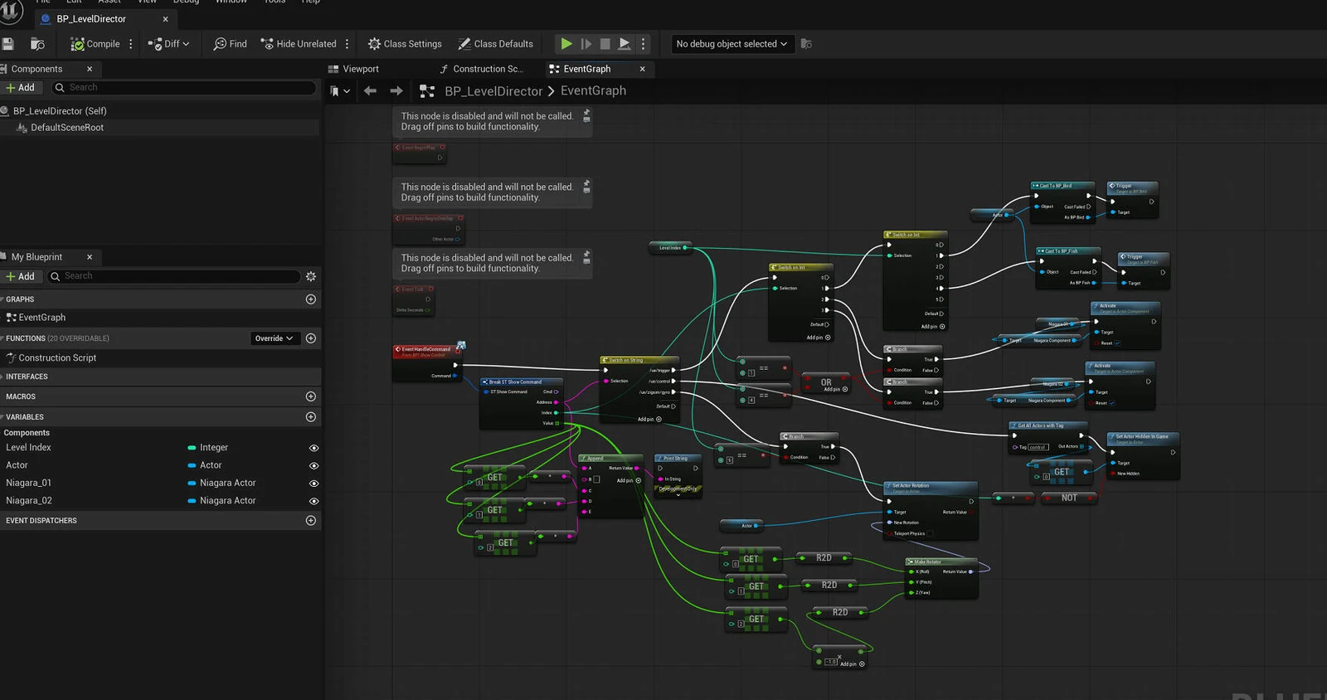This screenshot has width=1327, height=700.
Task: Click Level Index integer type color pill
Action: (192, 448)
